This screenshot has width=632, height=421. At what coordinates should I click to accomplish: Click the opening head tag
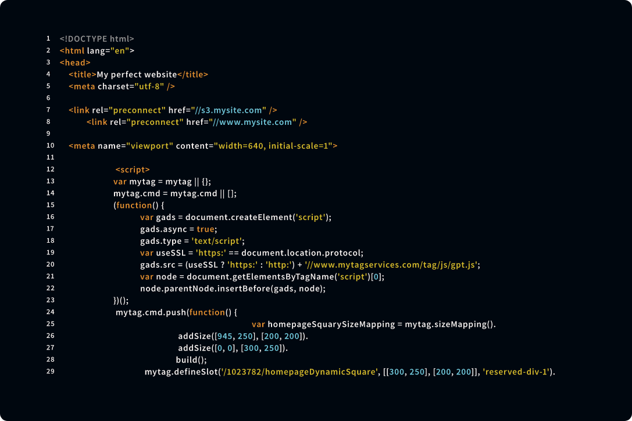(75, 62)
